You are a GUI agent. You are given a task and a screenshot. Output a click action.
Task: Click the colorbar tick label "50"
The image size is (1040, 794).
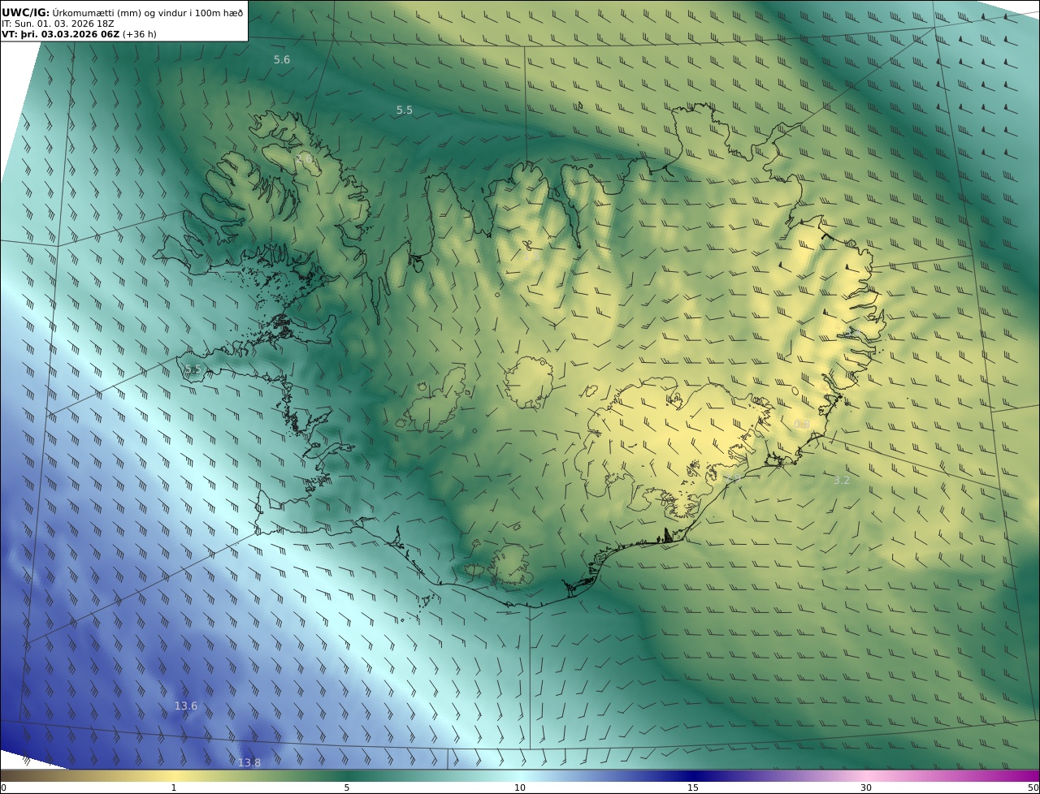[x=1033, y=788]
